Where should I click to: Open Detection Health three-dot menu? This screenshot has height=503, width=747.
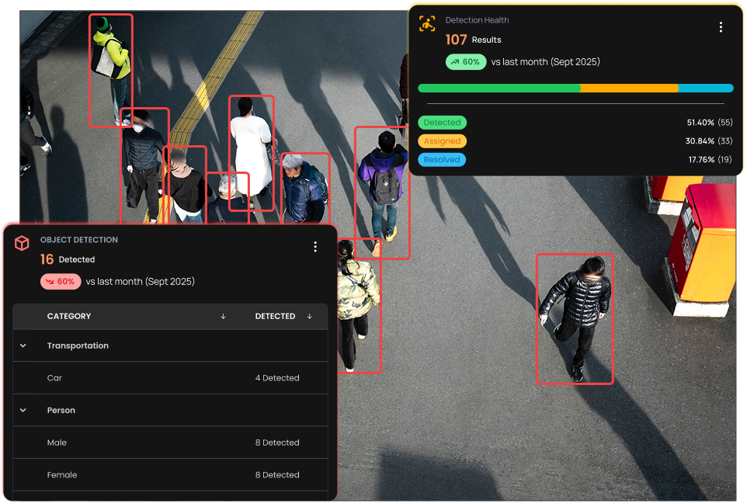pos(721,27)
